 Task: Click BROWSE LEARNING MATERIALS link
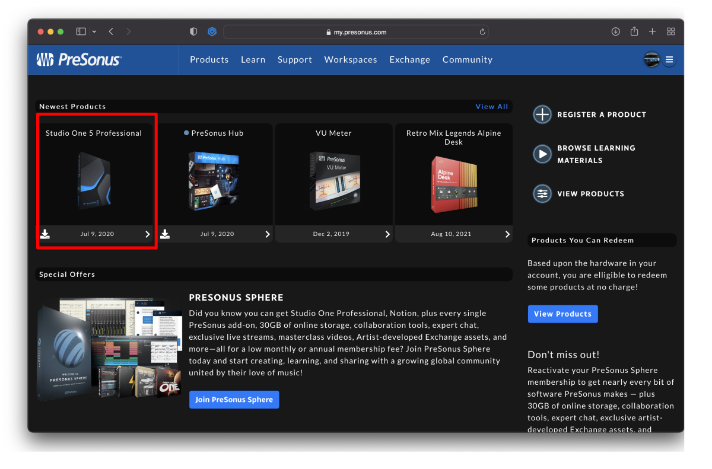pos(596,154)
